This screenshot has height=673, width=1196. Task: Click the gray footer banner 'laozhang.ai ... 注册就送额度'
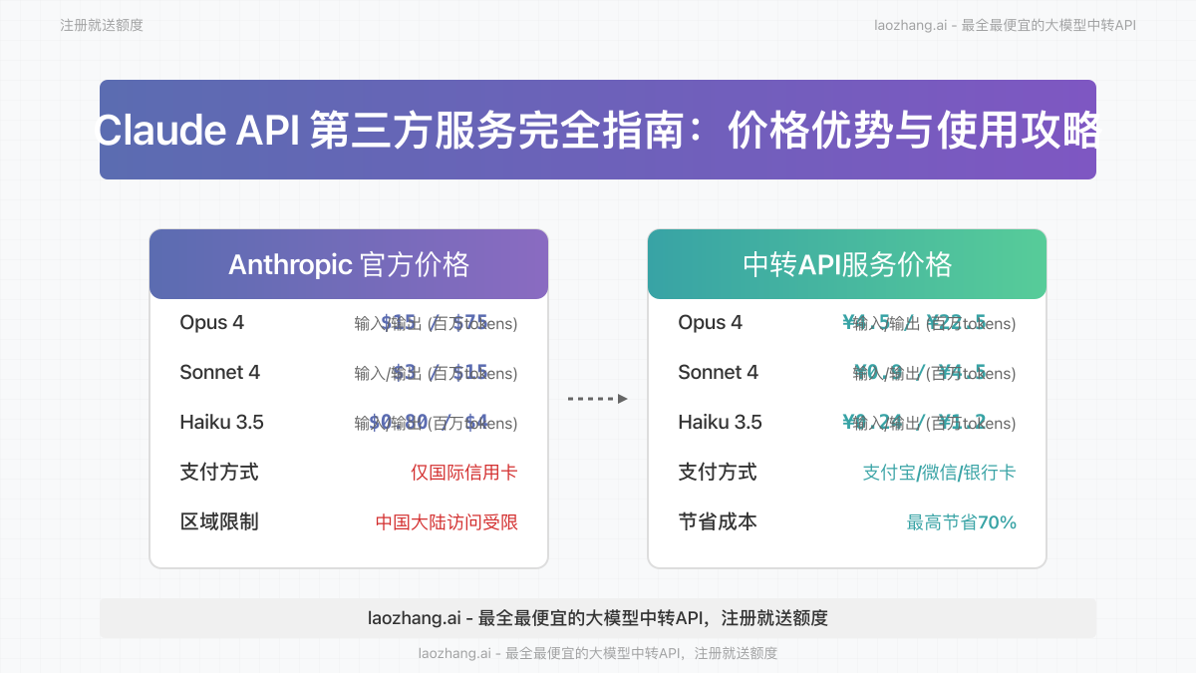pyautogui.click(x=598, y=618)
